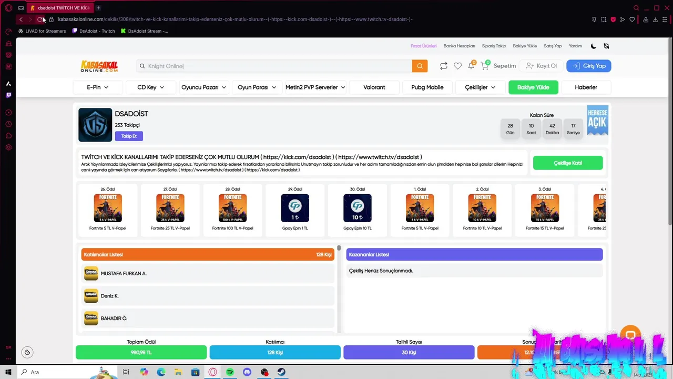
Task: Open the history clock icon in sidebar
Action: click(8, 124)
